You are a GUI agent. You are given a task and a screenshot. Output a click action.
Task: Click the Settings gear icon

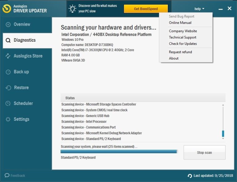coord(8,119)
